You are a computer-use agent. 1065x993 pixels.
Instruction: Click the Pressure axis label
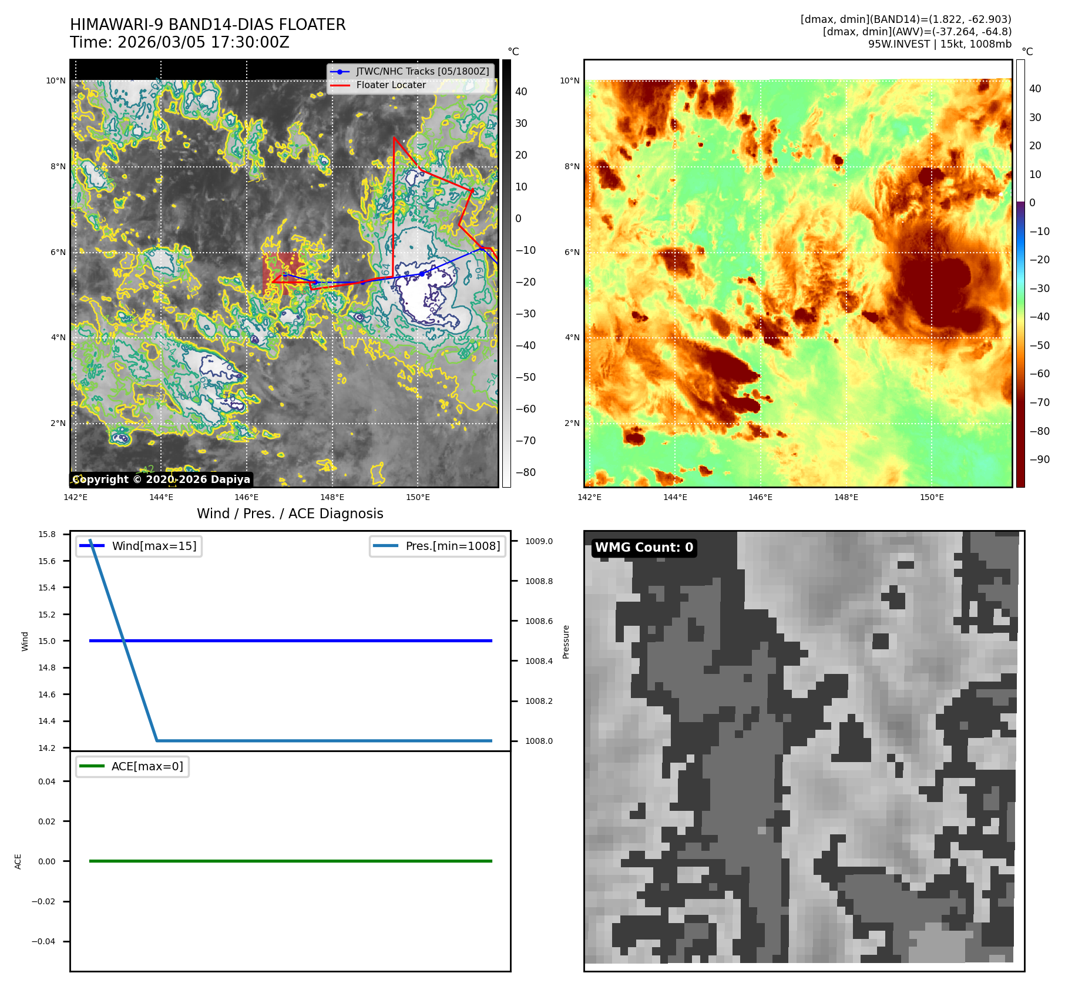click(x=566, y=642)
